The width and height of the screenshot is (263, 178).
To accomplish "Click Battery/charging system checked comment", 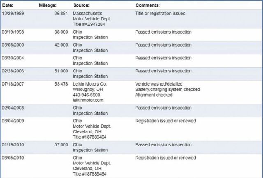I will pos(168,89).
